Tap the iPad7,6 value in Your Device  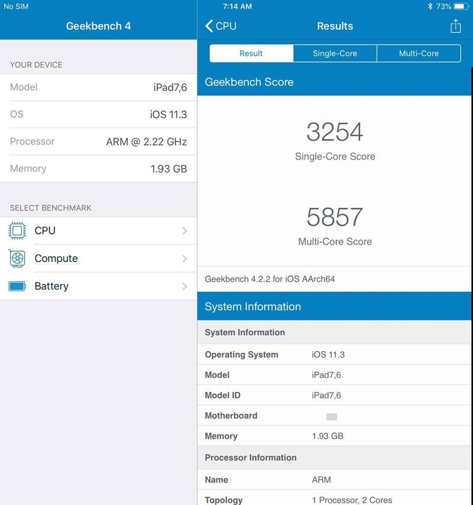pos(170,87)
